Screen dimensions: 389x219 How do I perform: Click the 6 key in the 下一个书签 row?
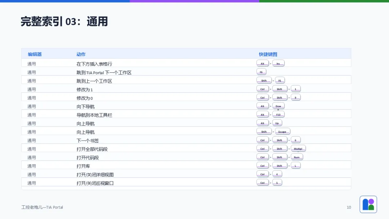coord(295,140)
